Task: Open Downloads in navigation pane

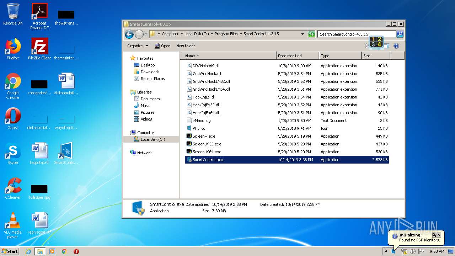Action: click(146, 72)
